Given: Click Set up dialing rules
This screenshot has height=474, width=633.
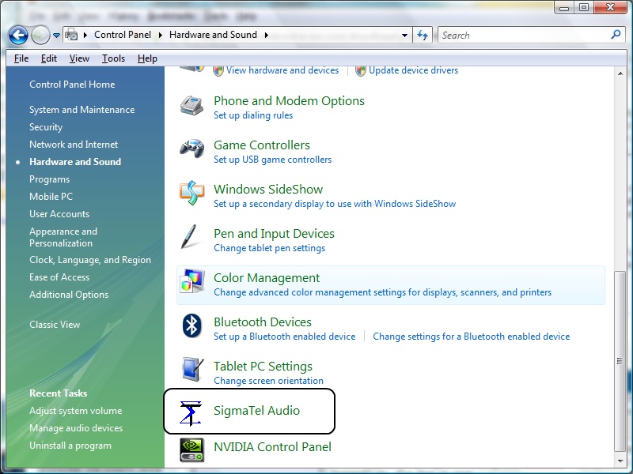Looking at the screenshot, I should (253, 115).
